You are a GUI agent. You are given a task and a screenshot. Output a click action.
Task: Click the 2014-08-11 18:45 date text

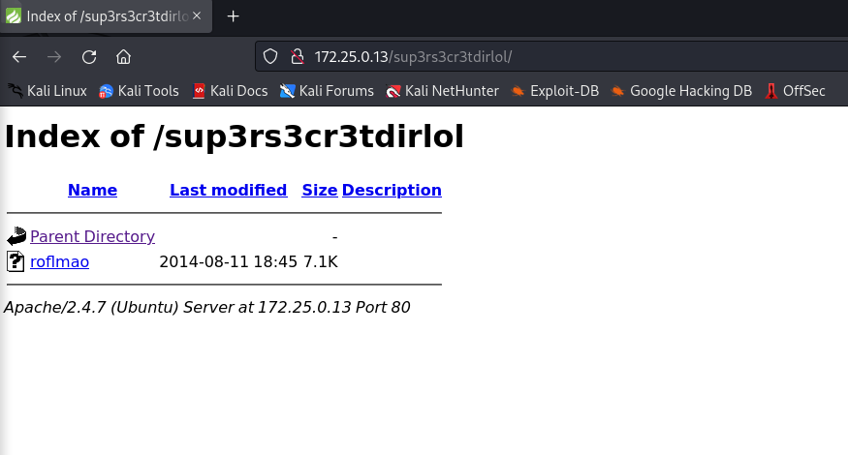pos(228,262)
